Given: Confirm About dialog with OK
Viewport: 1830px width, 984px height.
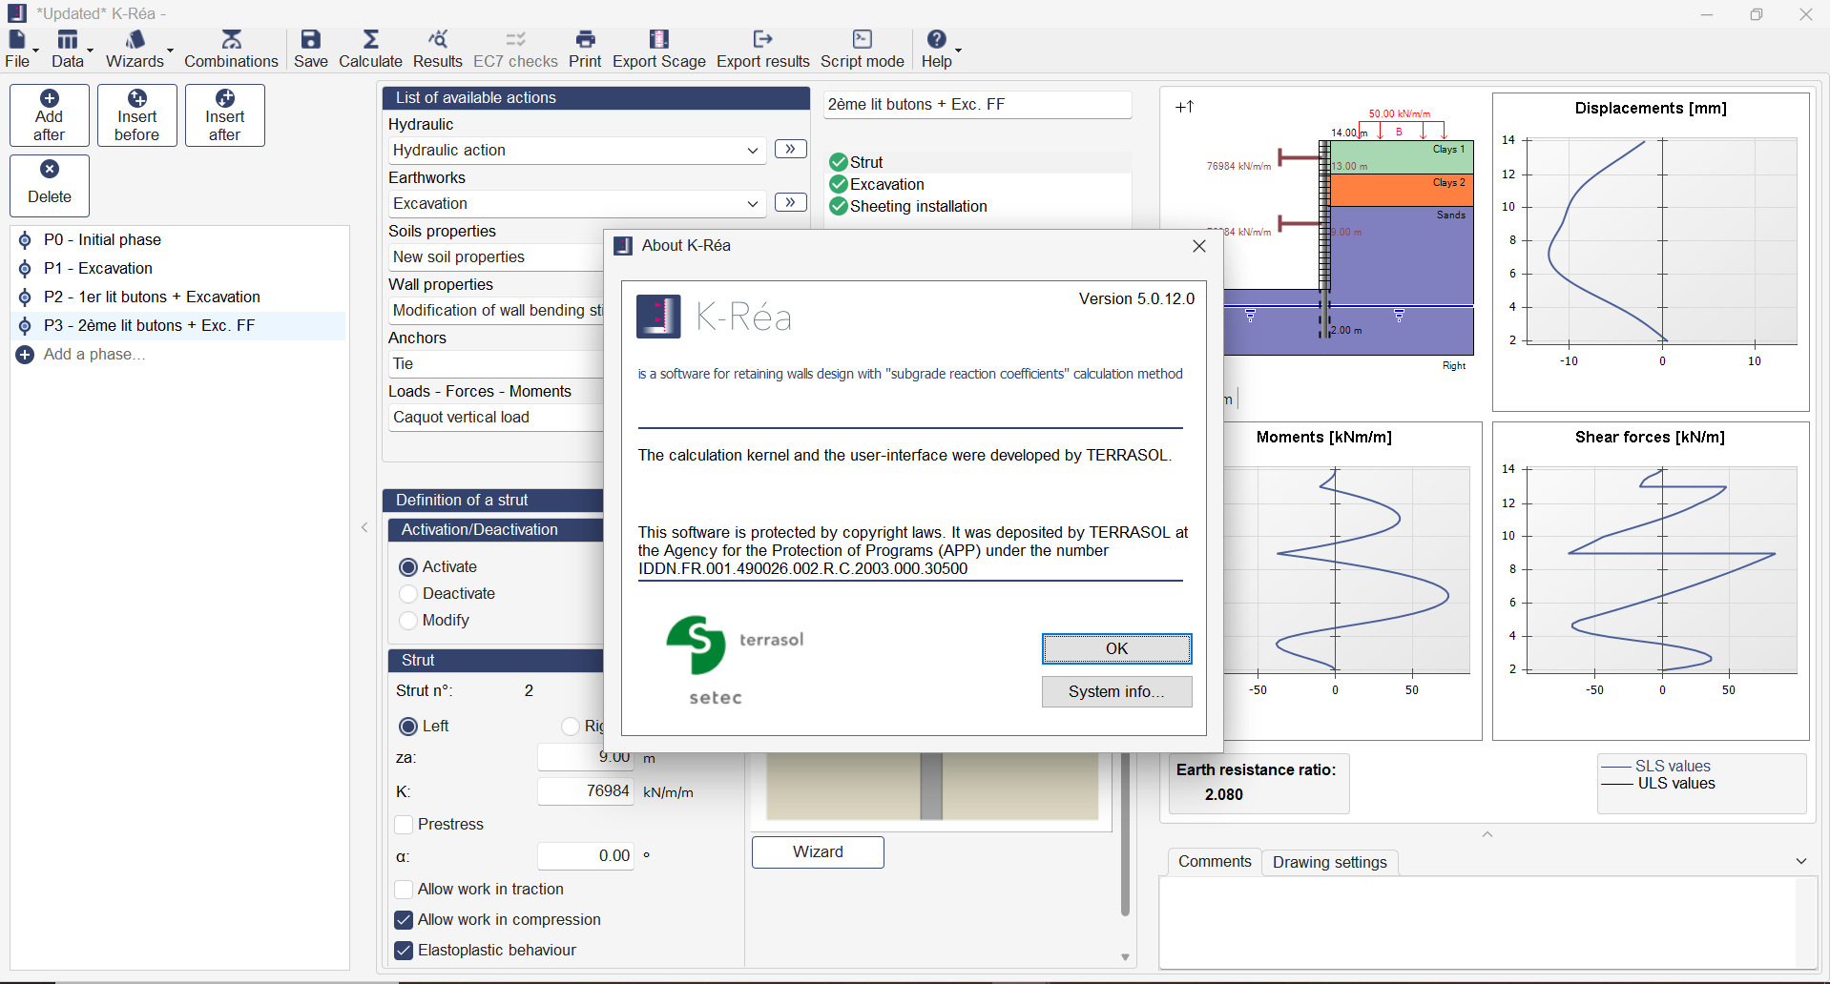Looking at the screenshot, I should click(x=1116, y=648).
